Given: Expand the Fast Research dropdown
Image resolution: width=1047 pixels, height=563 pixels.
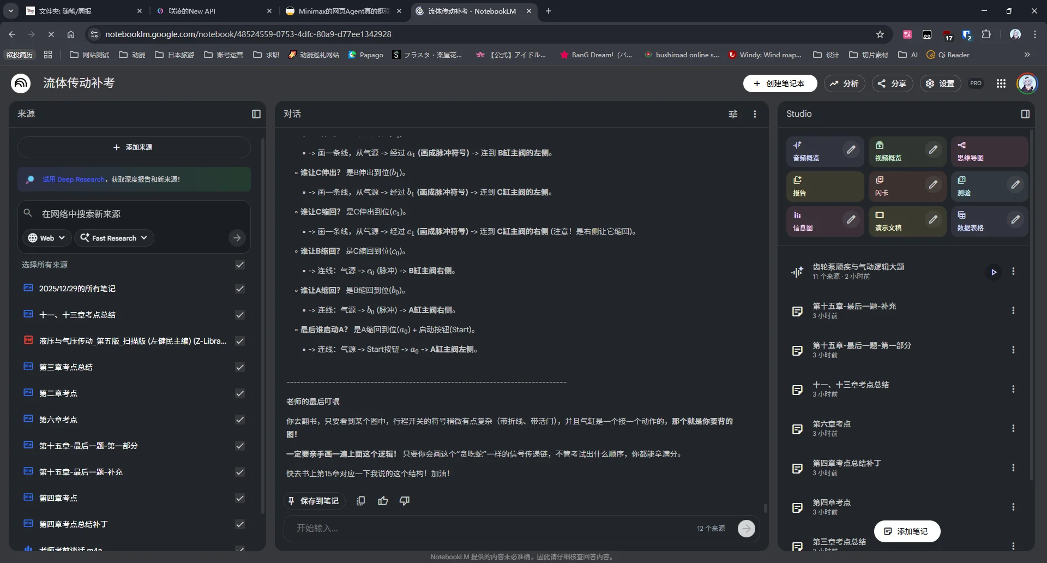Looking at the screenshot, I should pyautogui.click(x=114, y=238).
